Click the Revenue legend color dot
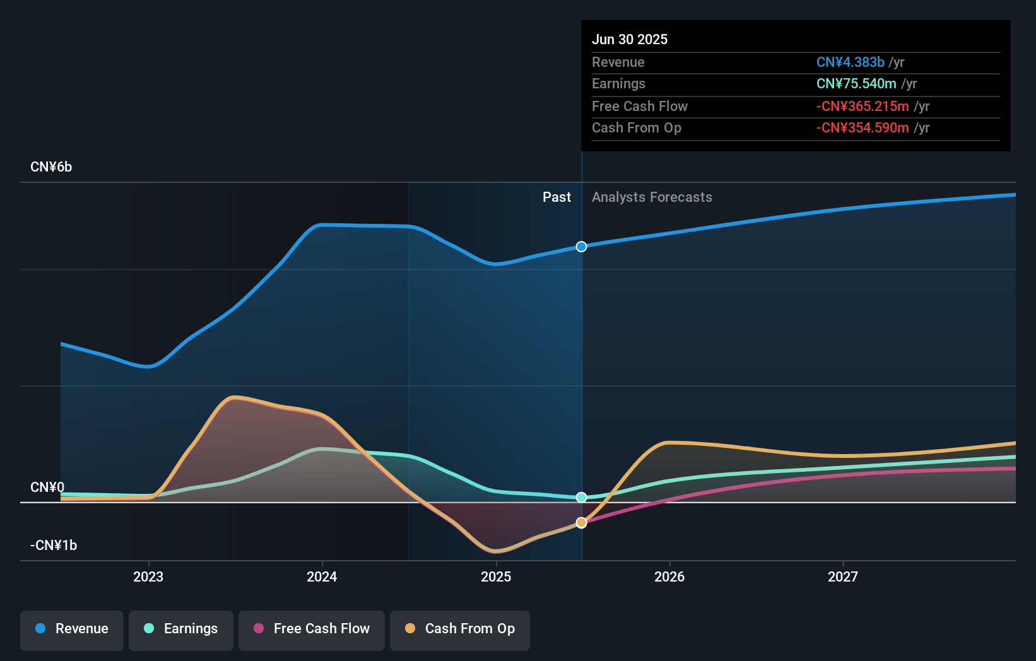Viewport: 1036px width, 661px height. (x=42, y=629)
